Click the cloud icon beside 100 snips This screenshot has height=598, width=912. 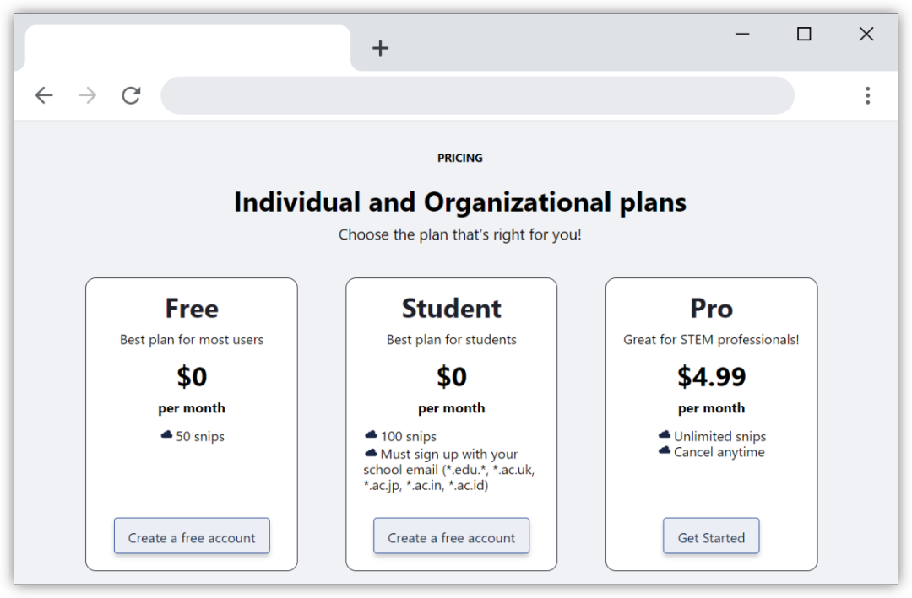[371, 434]
